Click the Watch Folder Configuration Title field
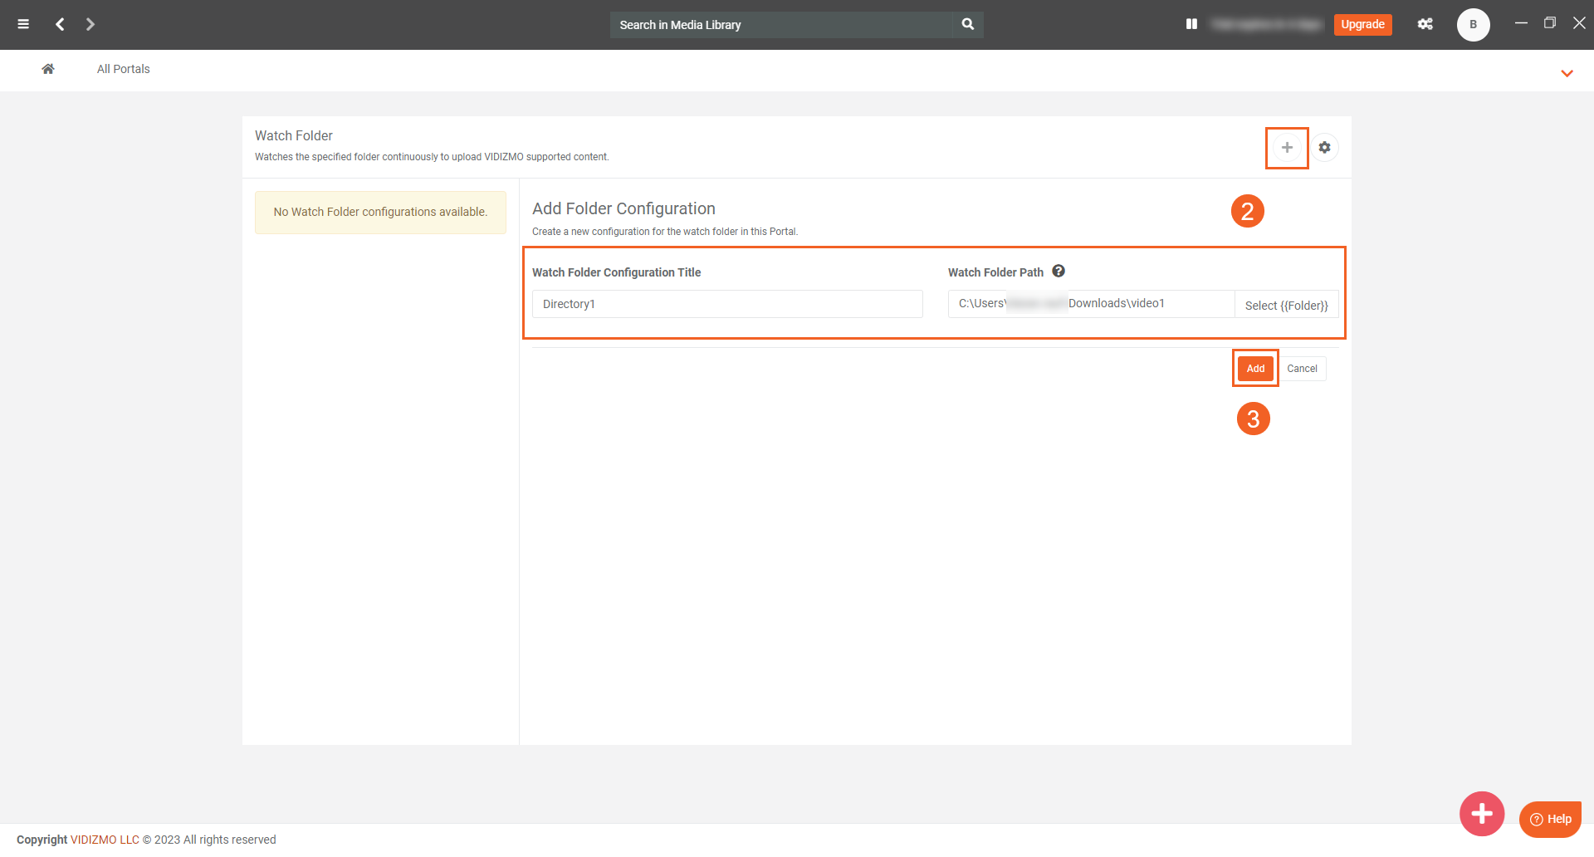Image resolution: width=1594 pixels, height=857 pixels. [727, 304]
